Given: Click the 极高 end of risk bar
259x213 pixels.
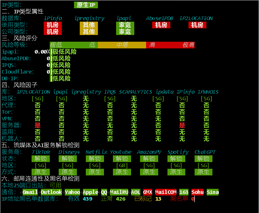Looking at the screenshot, I should tap(188, 45).
